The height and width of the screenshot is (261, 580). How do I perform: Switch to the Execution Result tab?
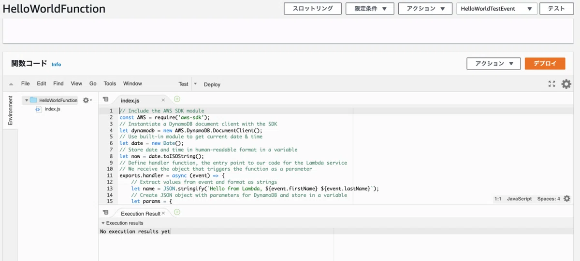(140, 213)
